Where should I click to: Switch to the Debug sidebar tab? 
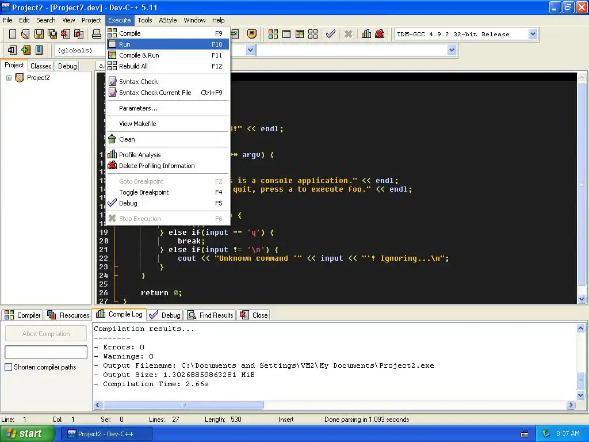67,66
